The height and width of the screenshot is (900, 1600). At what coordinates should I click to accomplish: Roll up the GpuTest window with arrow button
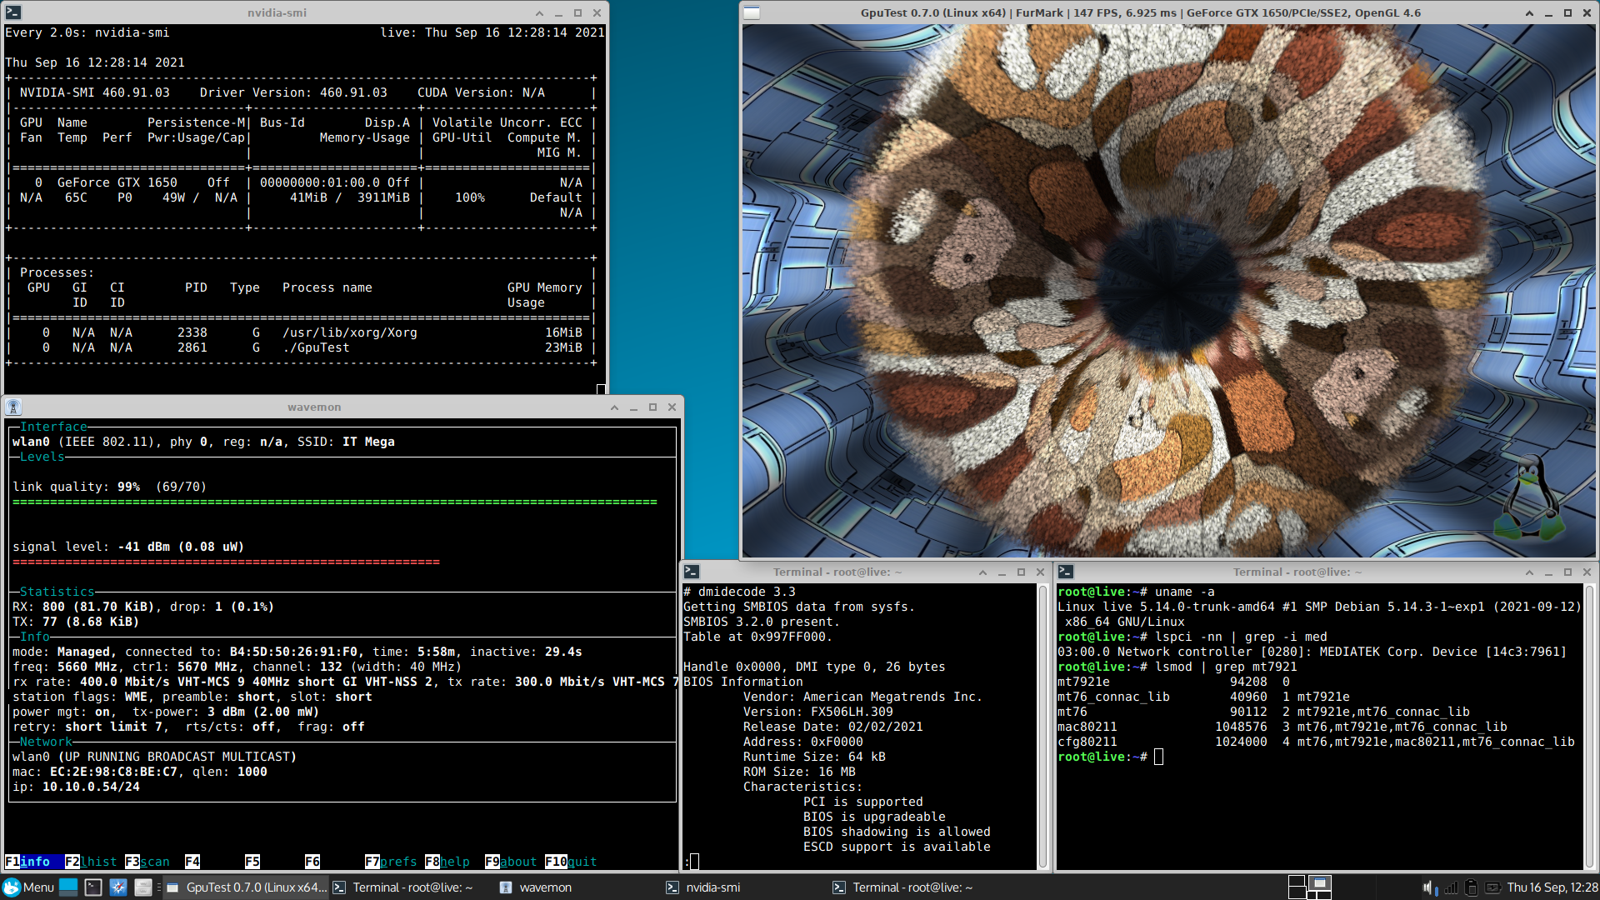tap(1529, 13)
